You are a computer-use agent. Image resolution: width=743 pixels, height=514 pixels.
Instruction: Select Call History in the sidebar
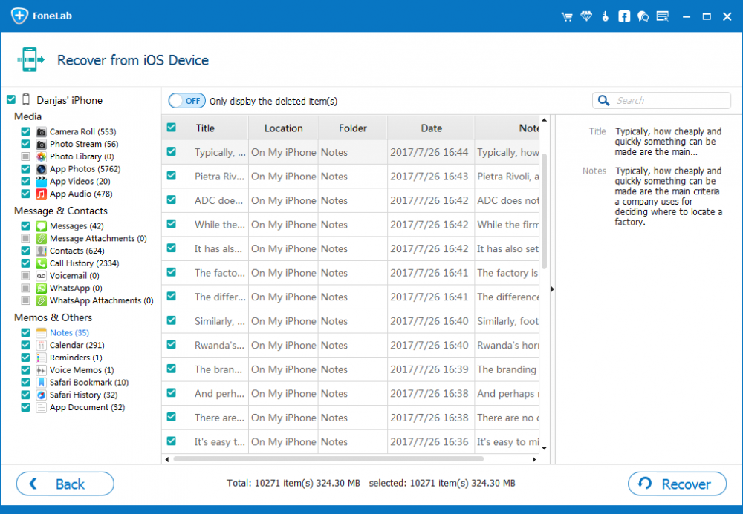pos(83,263)
